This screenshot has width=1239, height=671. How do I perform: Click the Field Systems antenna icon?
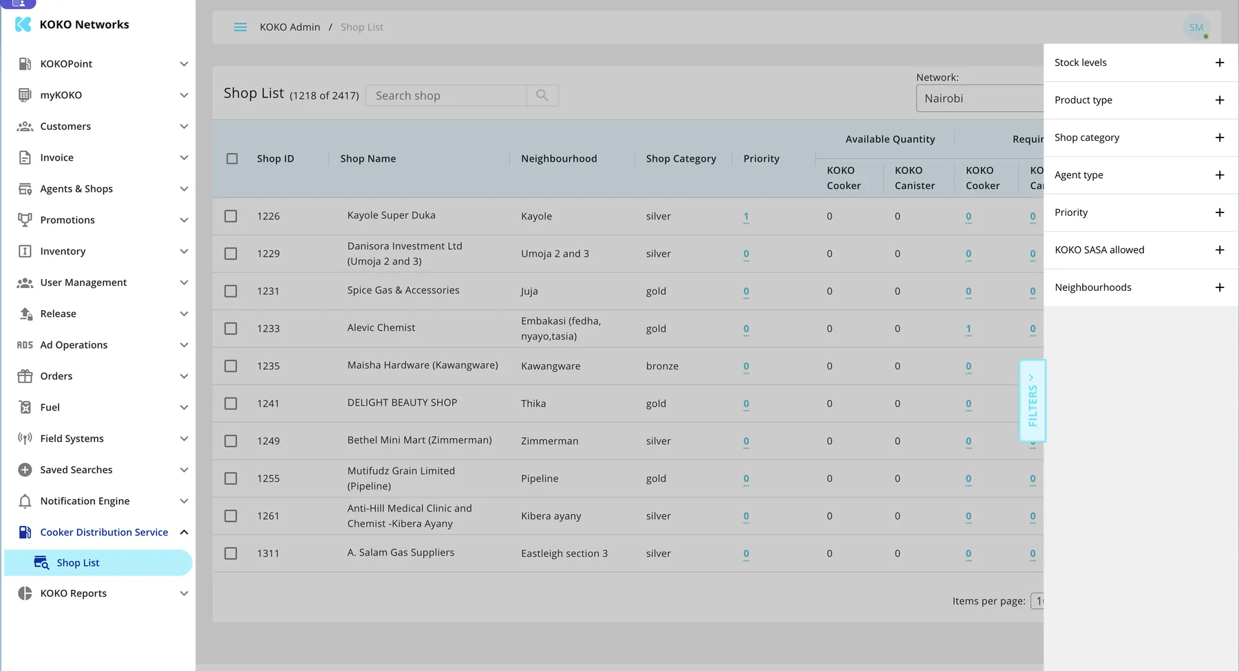tap(25, 439)
